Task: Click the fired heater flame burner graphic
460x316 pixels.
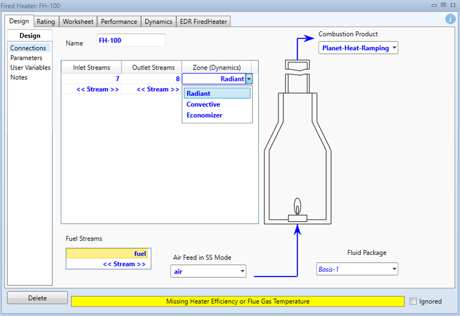Action: click(x=298, y=210)
